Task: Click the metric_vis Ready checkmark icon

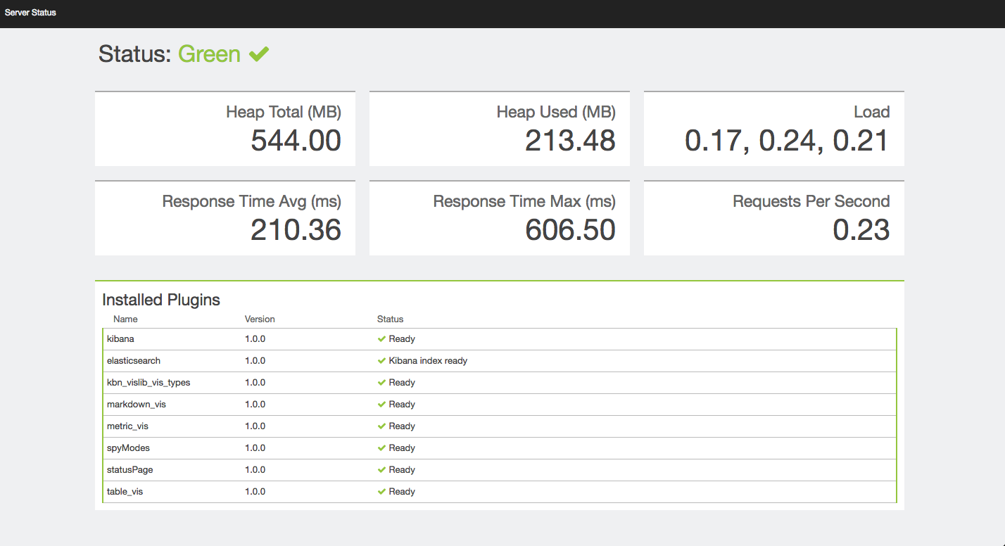Action: (381, 426)
